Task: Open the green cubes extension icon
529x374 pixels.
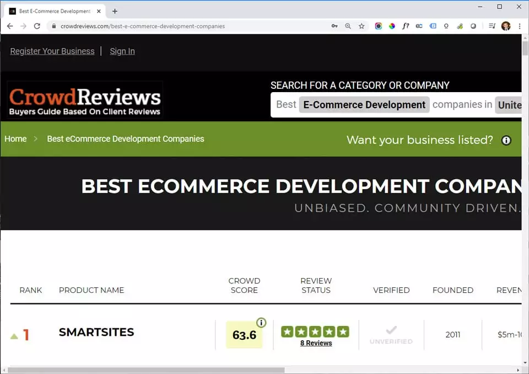Action: (460, 26)
